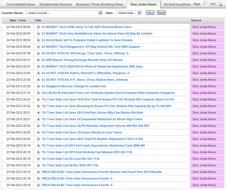Click the next page arrow icon

pyautogui.click(x=220, y=4)
